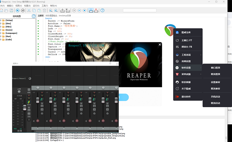Screen dimensions: 232x142
Task: Click the highlighted blue import toolbar icon
Action: [x=91, y=10]
